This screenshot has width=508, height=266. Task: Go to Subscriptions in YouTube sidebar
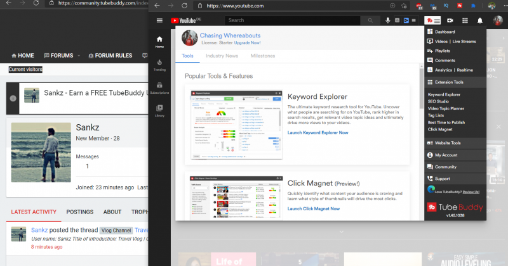(159, 87)
